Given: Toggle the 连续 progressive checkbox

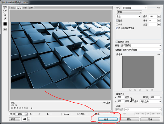Looking at the screenshot, I should tap(117, 21).
